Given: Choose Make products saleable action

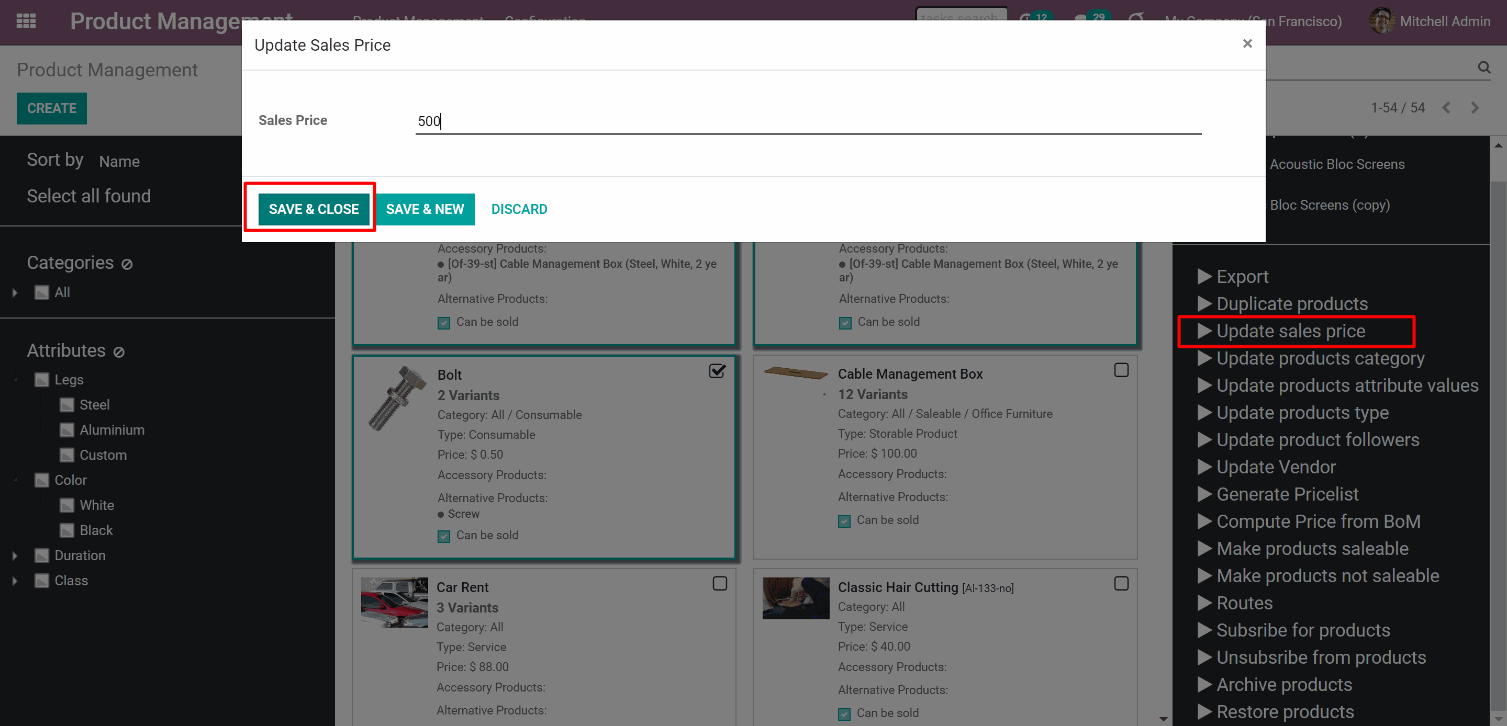Looking at the screenshot, I should point(1312,548).
